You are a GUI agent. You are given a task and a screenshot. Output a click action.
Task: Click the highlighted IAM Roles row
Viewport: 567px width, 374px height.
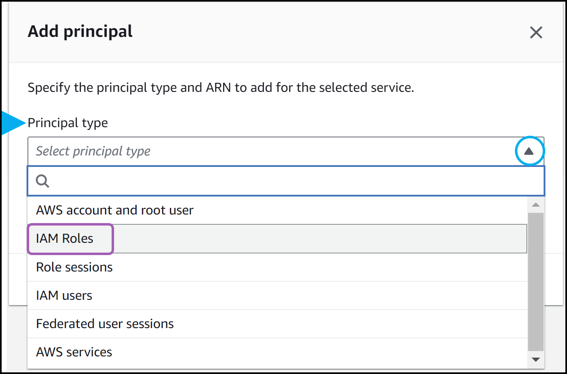tap(64, 238)
